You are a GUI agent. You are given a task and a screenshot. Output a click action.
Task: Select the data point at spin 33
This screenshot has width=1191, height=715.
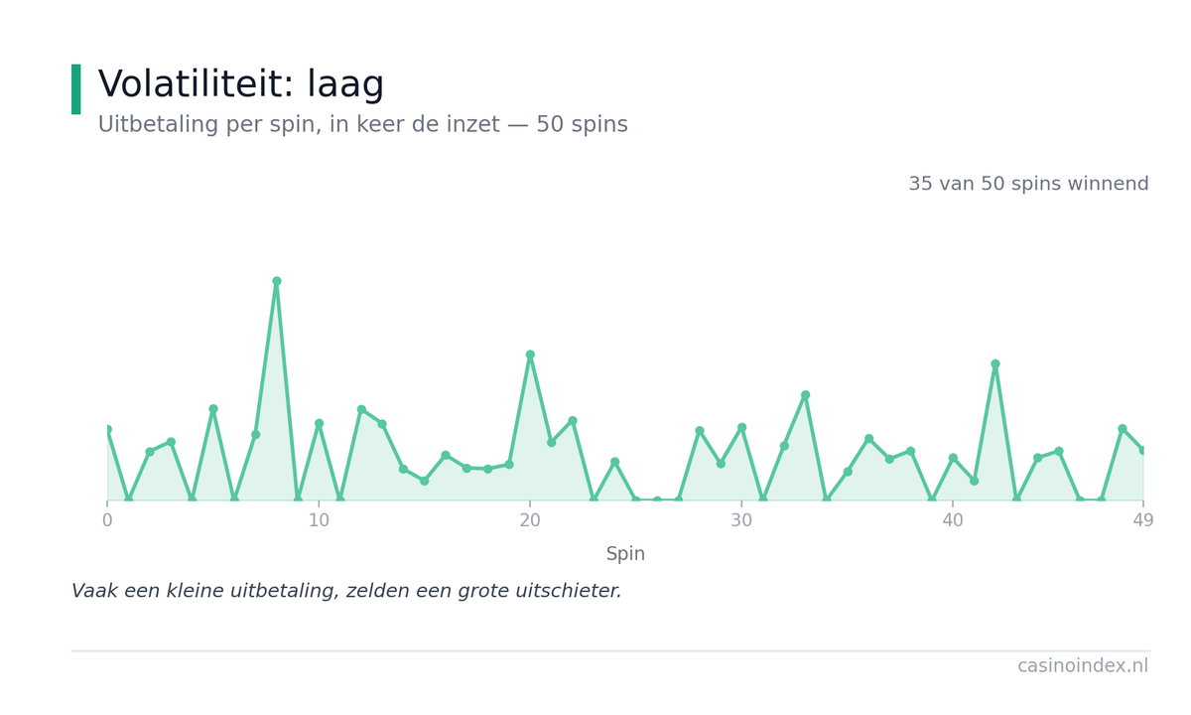coord(805,395)
